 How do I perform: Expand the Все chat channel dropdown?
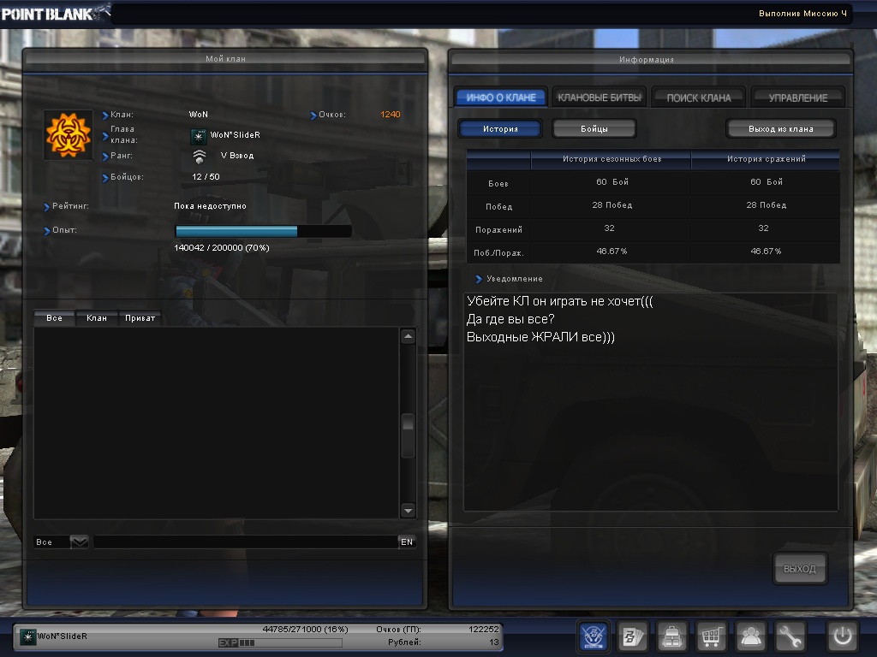(x=79, y=542)
